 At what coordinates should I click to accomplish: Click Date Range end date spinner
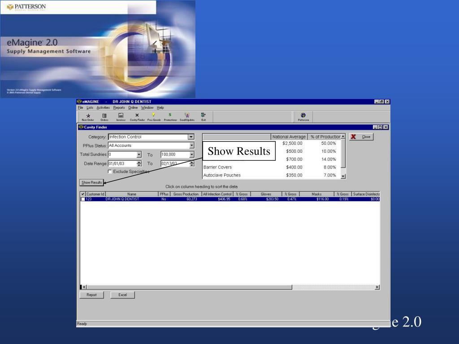coord(192,164)
